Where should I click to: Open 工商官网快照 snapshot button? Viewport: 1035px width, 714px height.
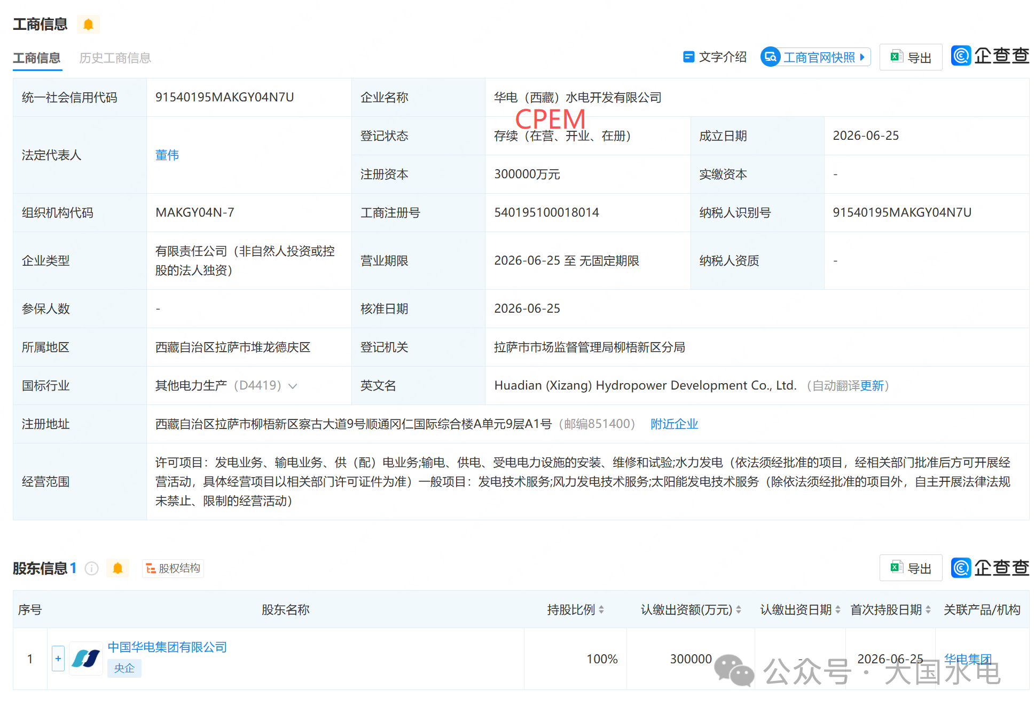coord(816,57)
